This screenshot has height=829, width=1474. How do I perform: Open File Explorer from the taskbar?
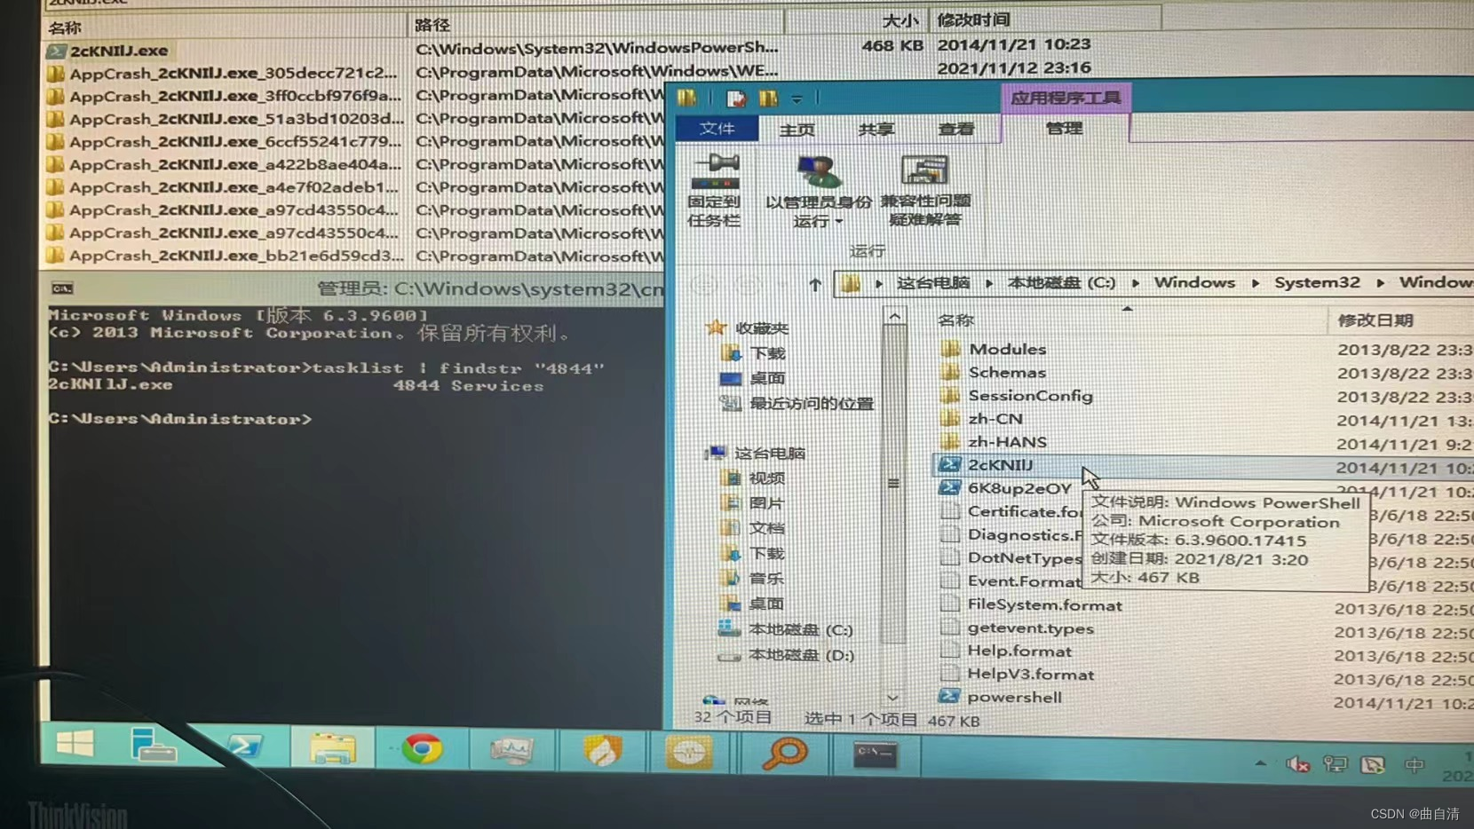tap(333, 748)
